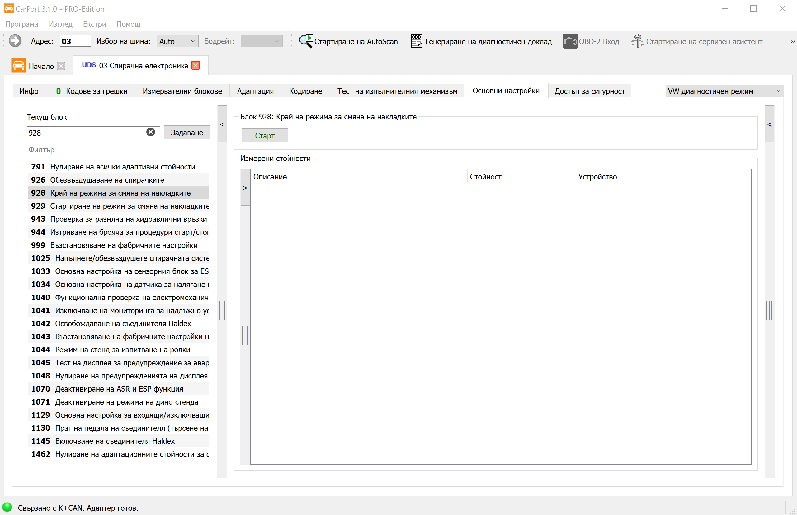Select block 1044 Режим на стенд за ролки

point(119,349)
